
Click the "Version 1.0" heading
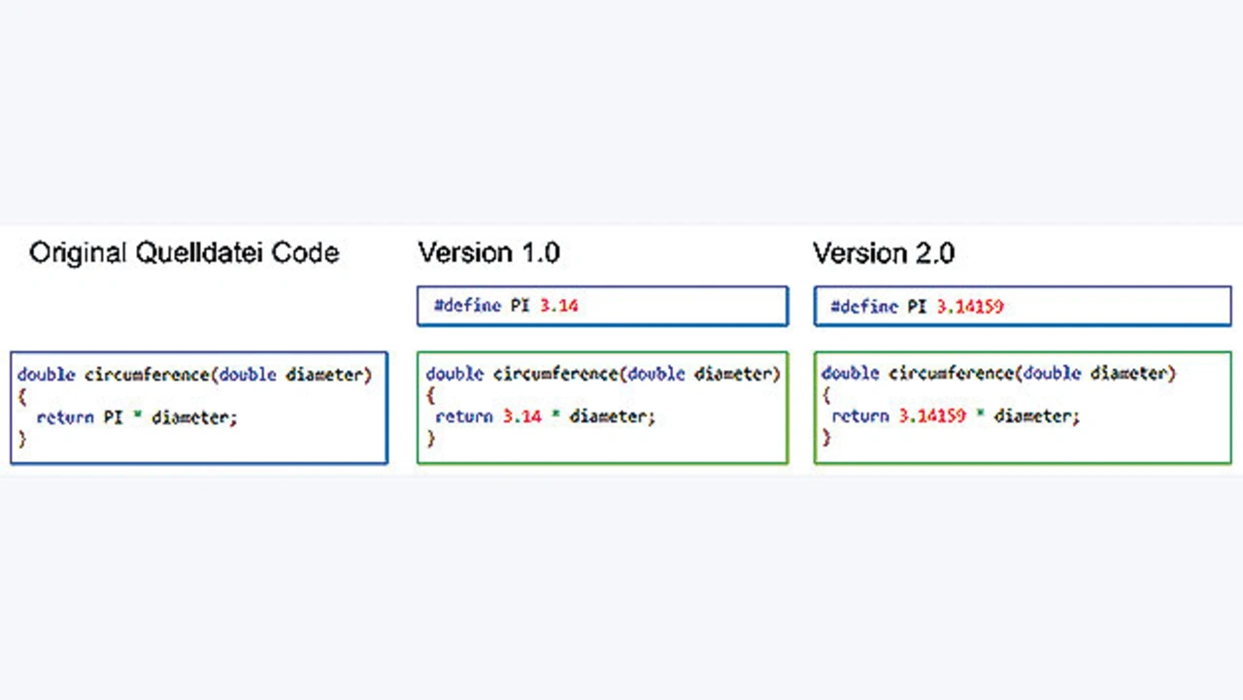pyautogui.click(x=488, y=253)
